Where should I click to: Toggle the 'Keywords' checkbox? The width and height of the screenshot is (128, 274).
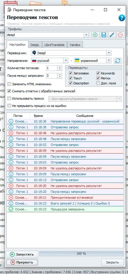98,73
